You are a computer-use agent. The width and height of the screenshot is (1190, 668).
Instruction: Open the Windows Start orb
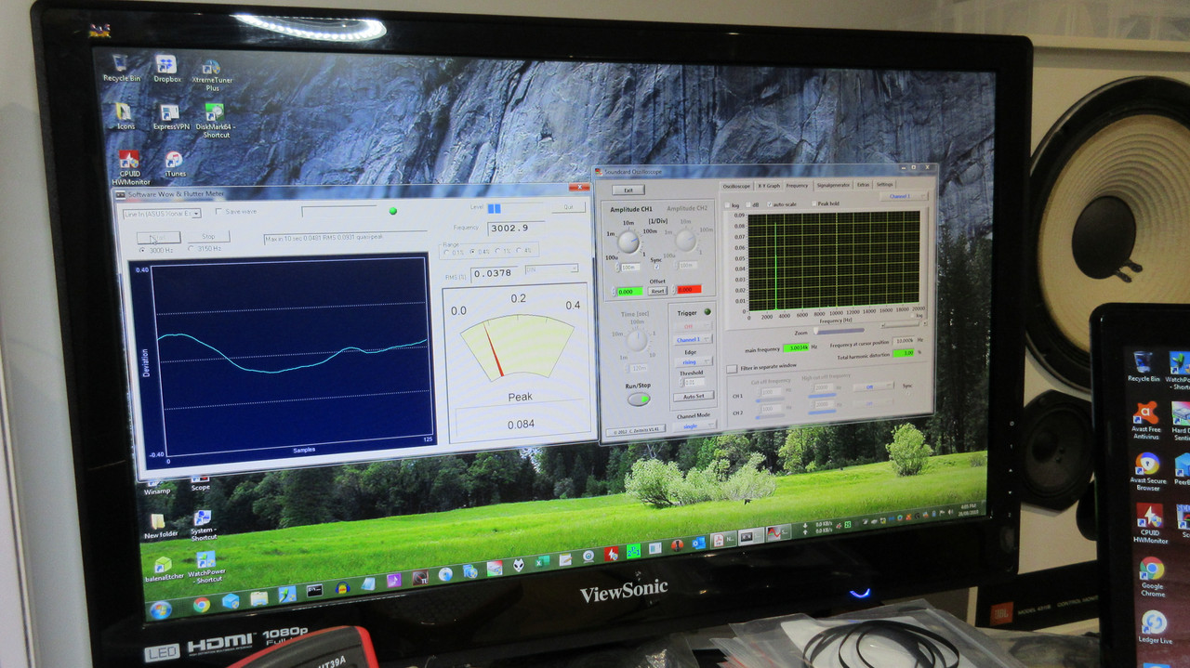coord(160,610)
